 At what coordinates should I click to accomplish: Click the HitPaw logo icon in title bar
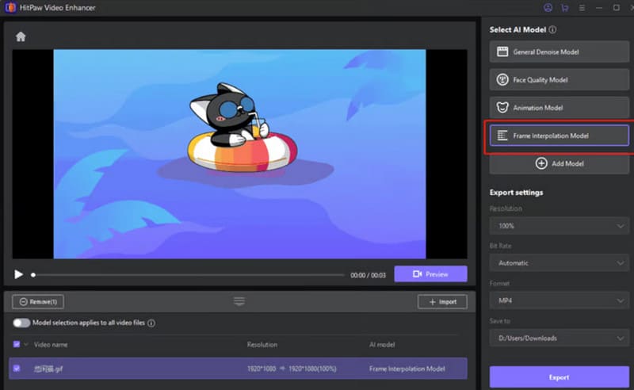point(9,8)
